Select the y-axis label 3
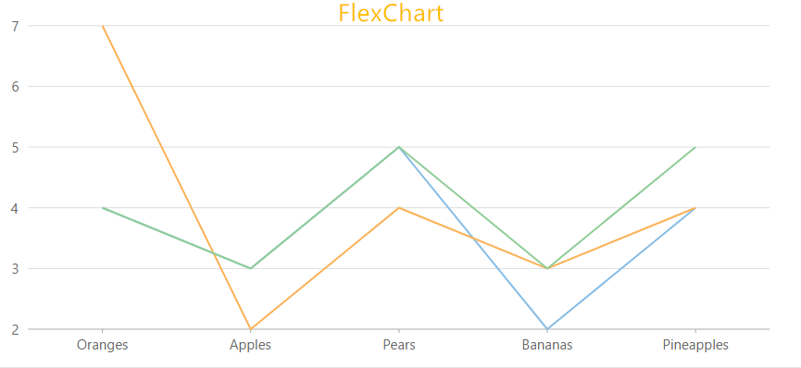The image size is (801, 368). pyautogui.click(x=15, y=268)
